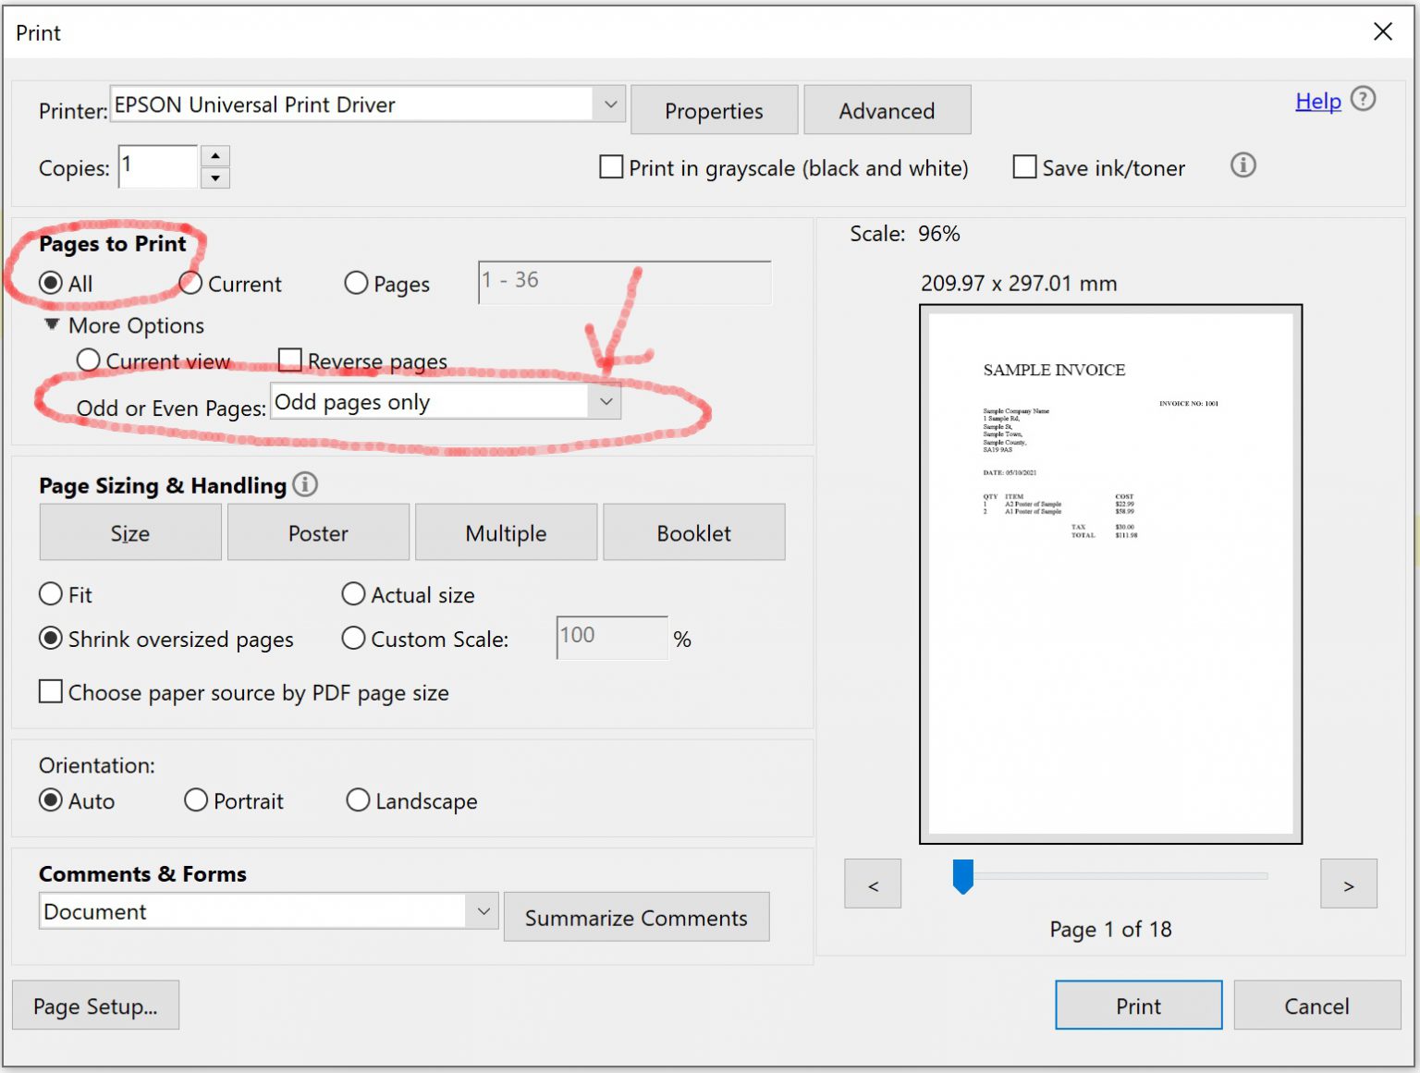Collapse the More Options disclosure triangle
1420x1073 pixels.
(53, 324)
